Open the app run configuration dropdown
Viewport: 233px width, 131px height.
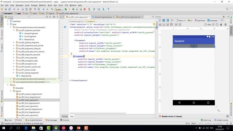tap(59, 9)
